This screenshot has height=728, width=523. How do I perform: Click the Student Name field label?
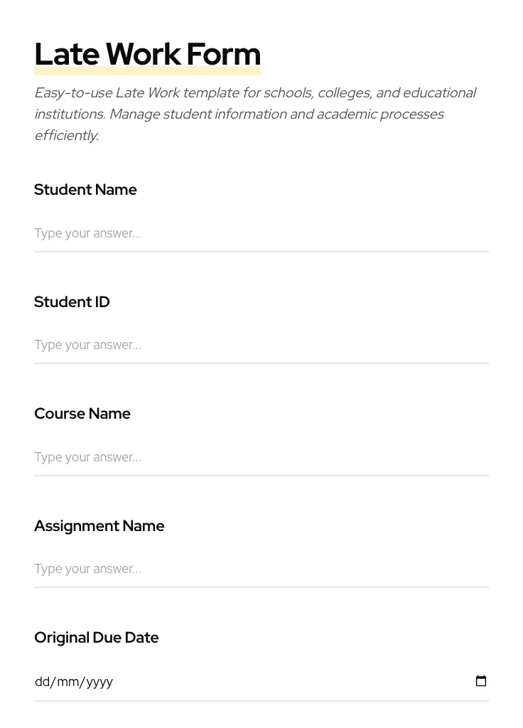point(85,190)
